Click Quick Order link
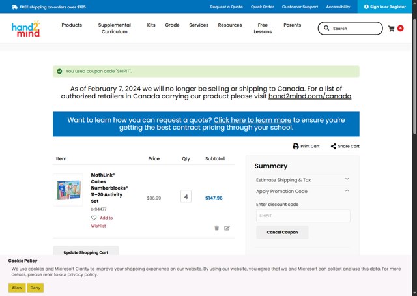The width and height of the screenshot is (417, 296). pyautogui.click(x=262, y=7)
